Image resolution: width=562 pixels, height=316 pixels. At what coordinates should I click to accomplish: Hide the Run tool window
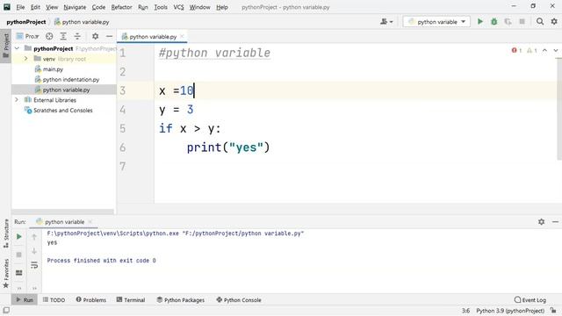point(555,222)
